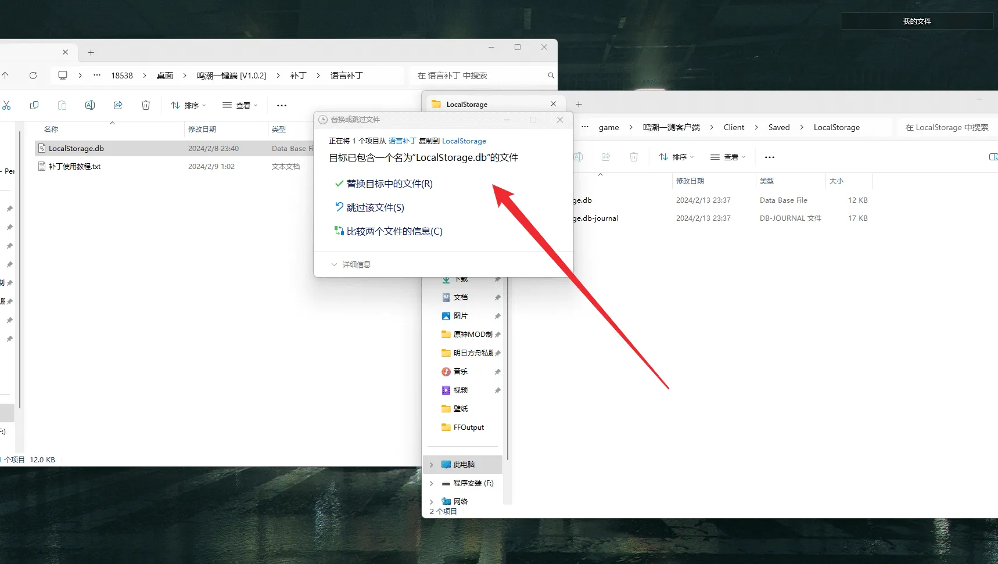
Task: Open the 排序 sort dropdown in LocalStorage window
Action: point(676,157)
